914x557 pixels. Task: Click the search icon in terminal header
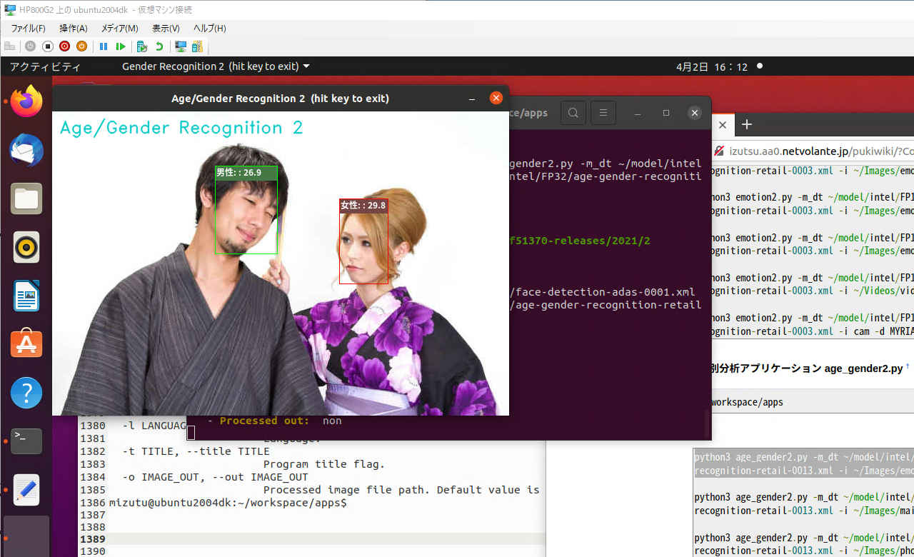[x=573, y=113]
